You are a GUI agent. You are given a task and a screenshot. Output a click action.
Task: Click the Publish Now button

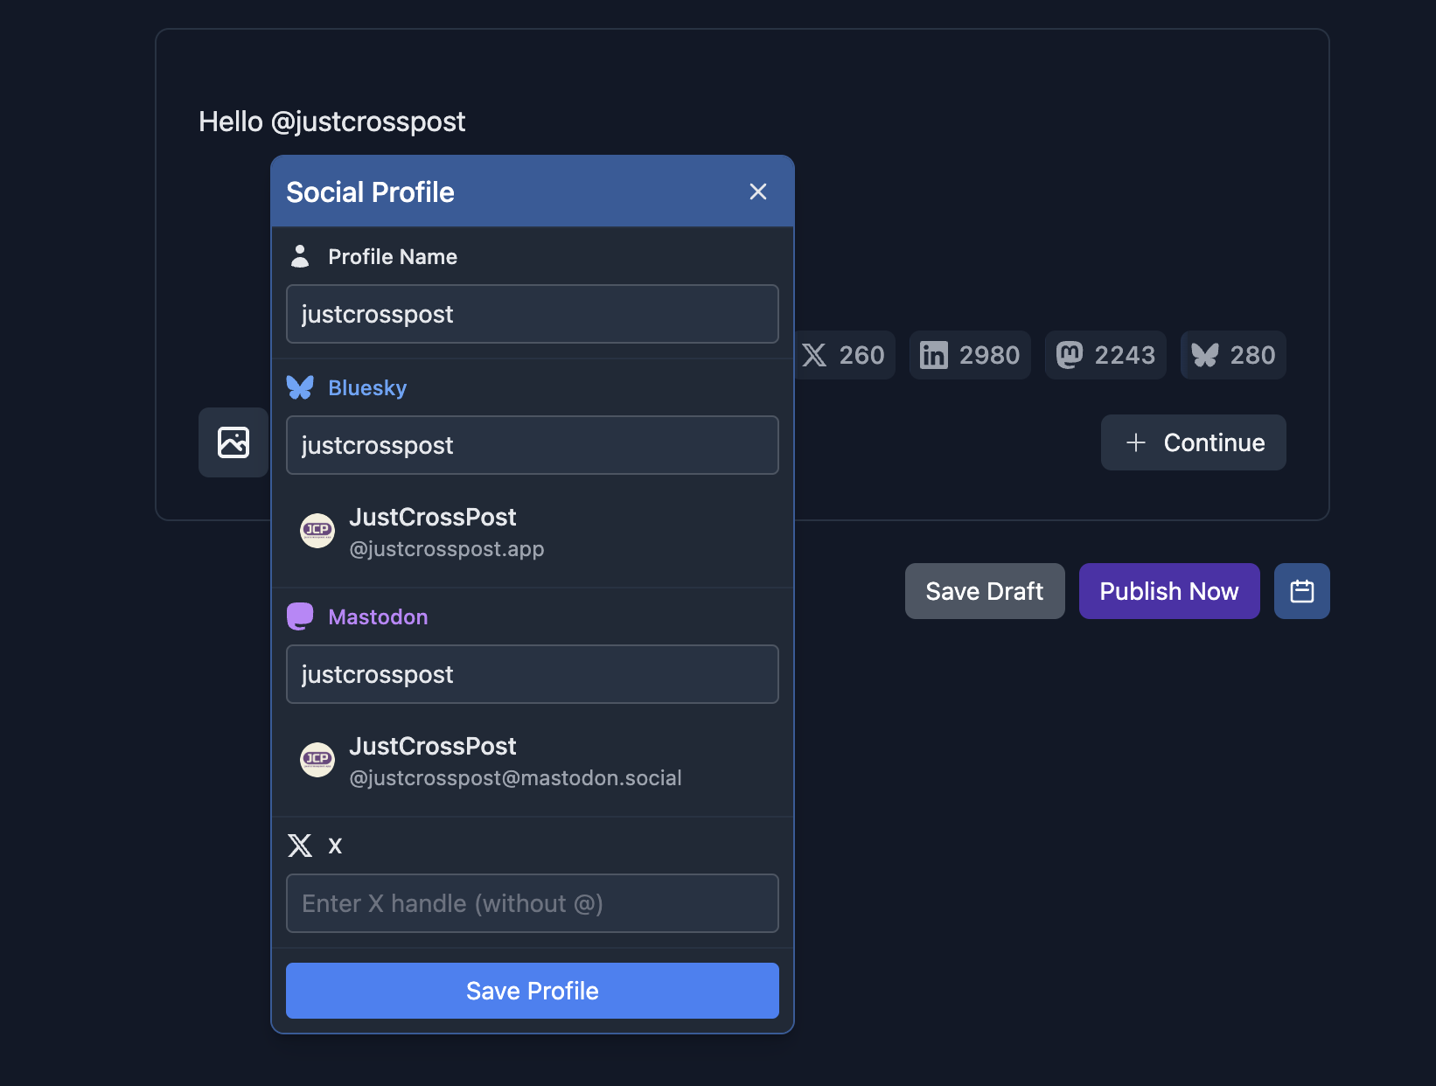(x=1168, y=591)
